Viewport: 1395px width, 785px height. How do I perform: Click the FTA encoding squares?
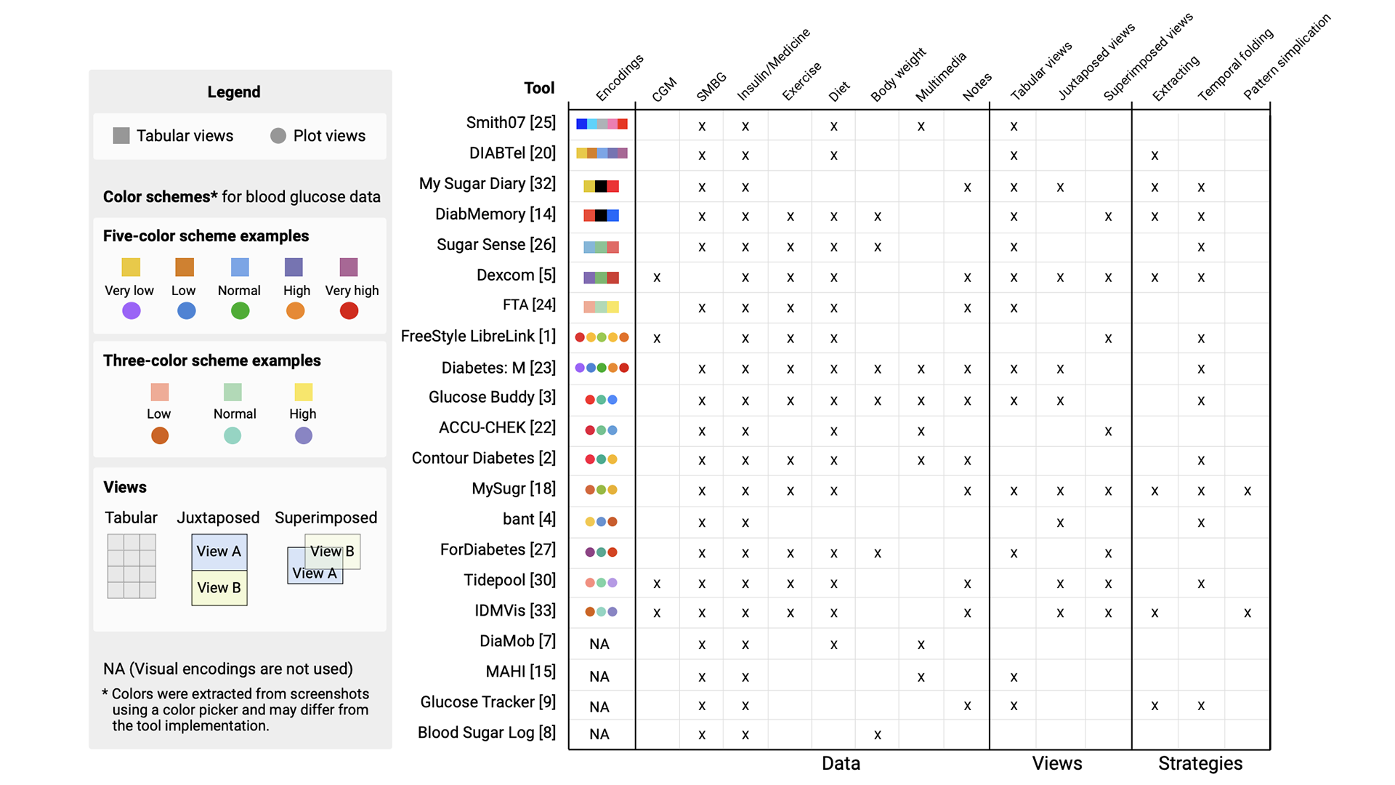tap(602, 307)
